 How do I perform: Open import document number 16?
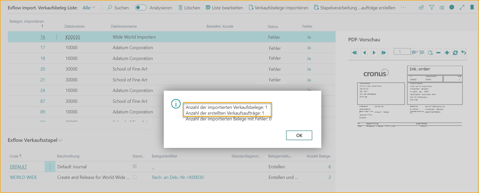coord(43,37)
